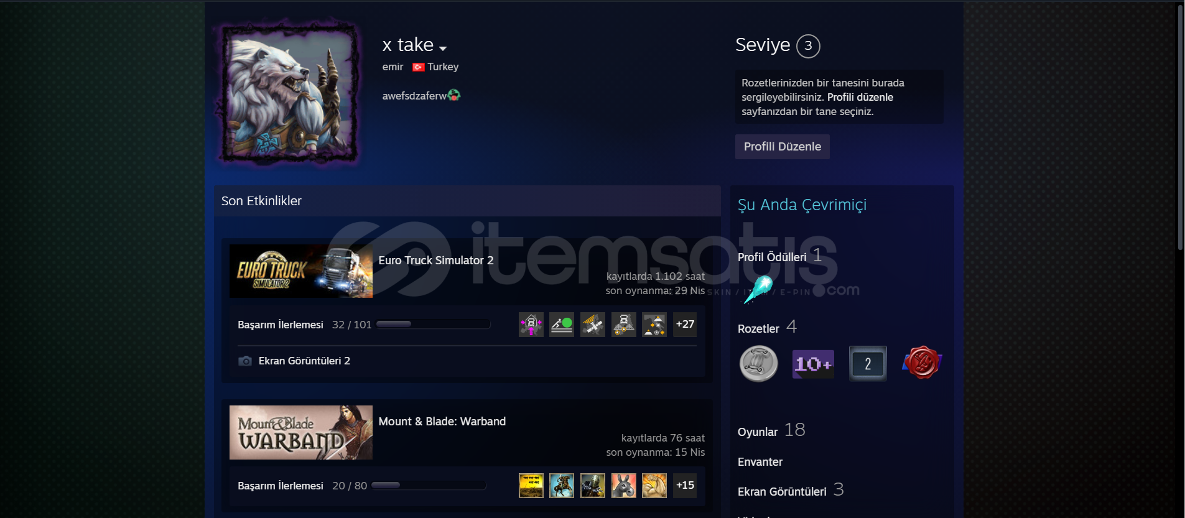Screen dimensions: 1185x518
Task: Open the persona name history dropdown arrow
Action: (x=443, y=49)
